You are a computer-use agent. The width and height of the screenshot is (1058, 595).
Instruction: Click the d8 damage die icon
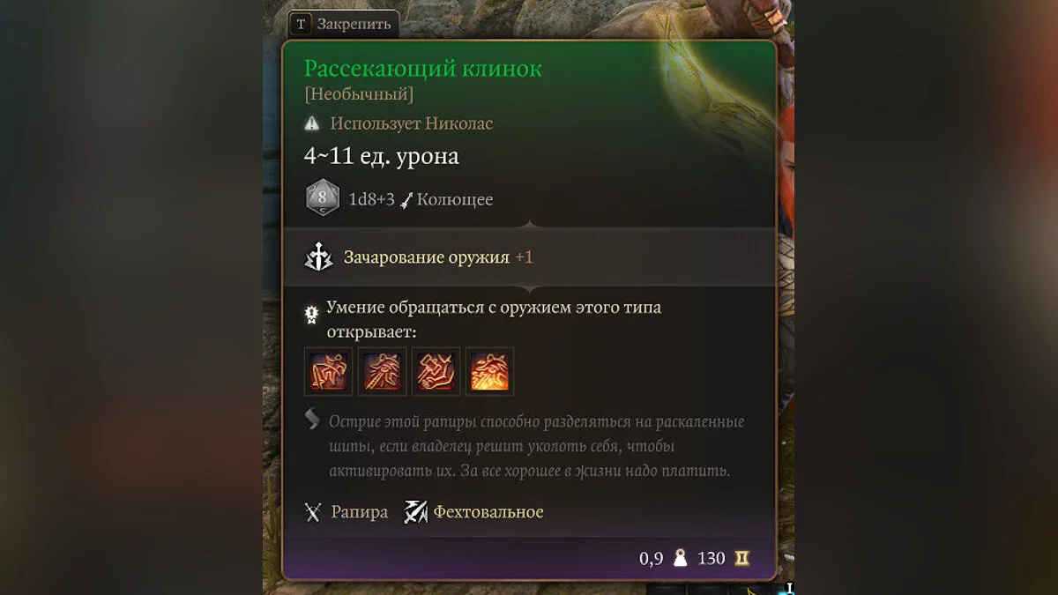click(322, 198)
